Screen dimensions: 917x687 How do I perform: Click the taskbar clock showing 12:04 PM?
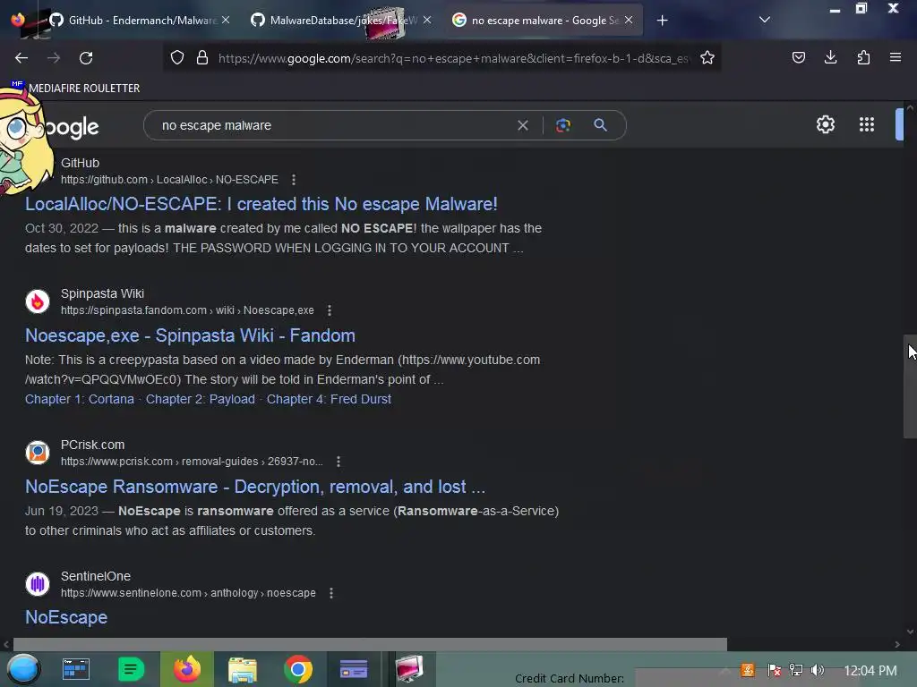point(870,671)
